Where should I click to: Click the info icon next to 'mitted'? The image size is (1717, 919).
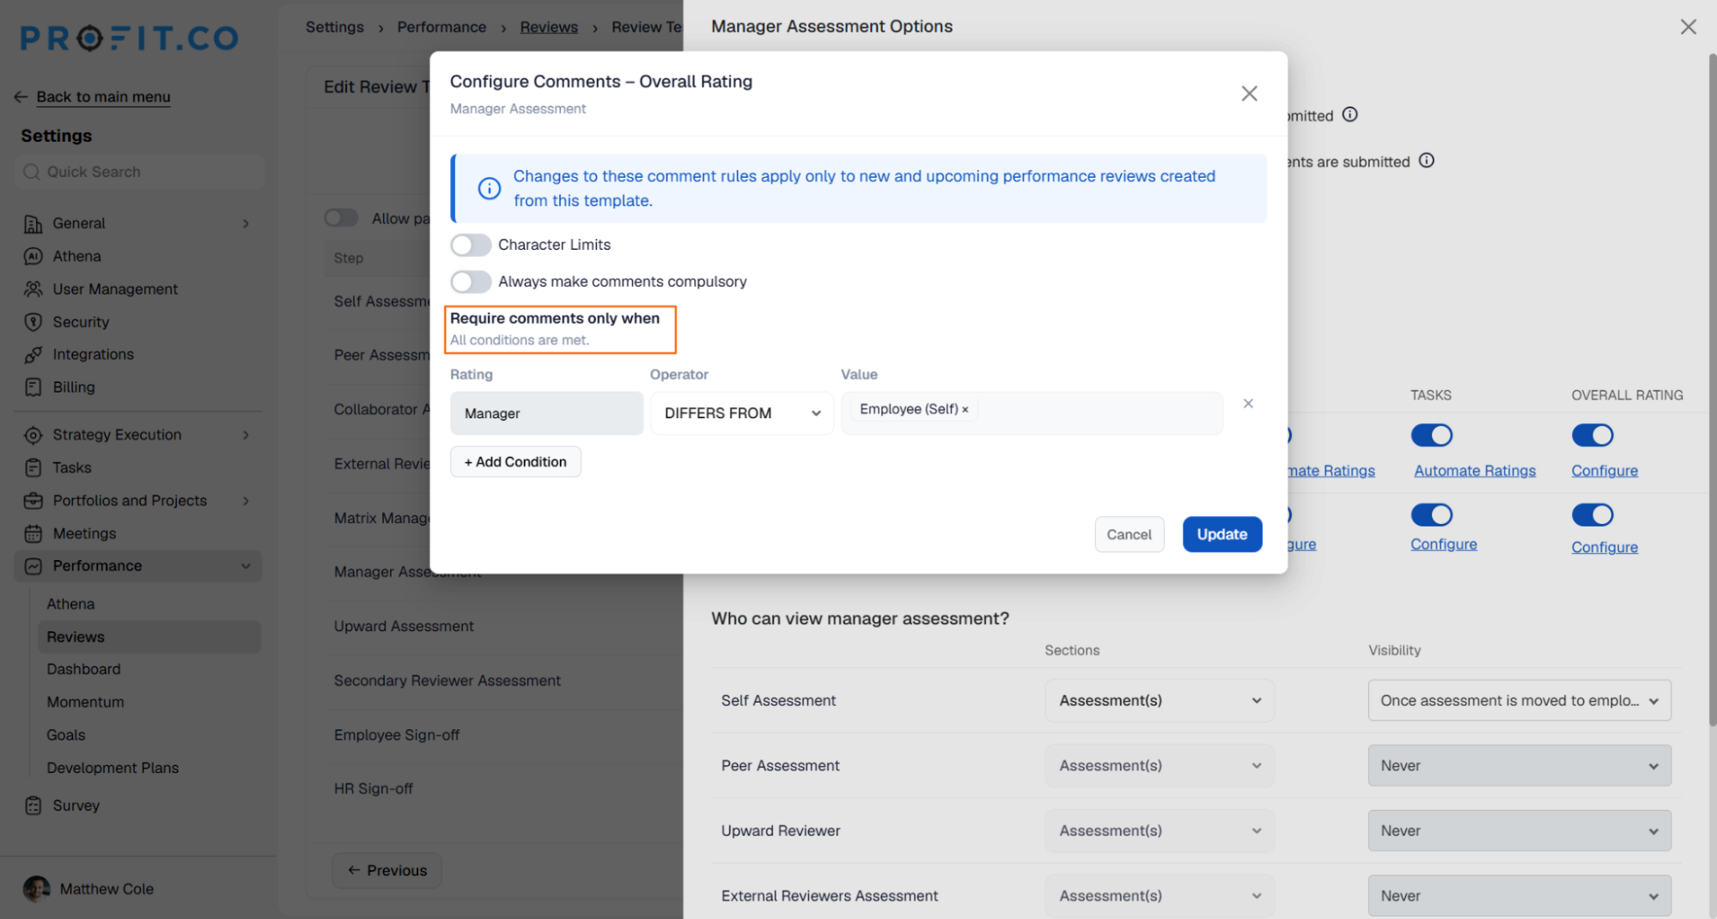(1350, 114)
